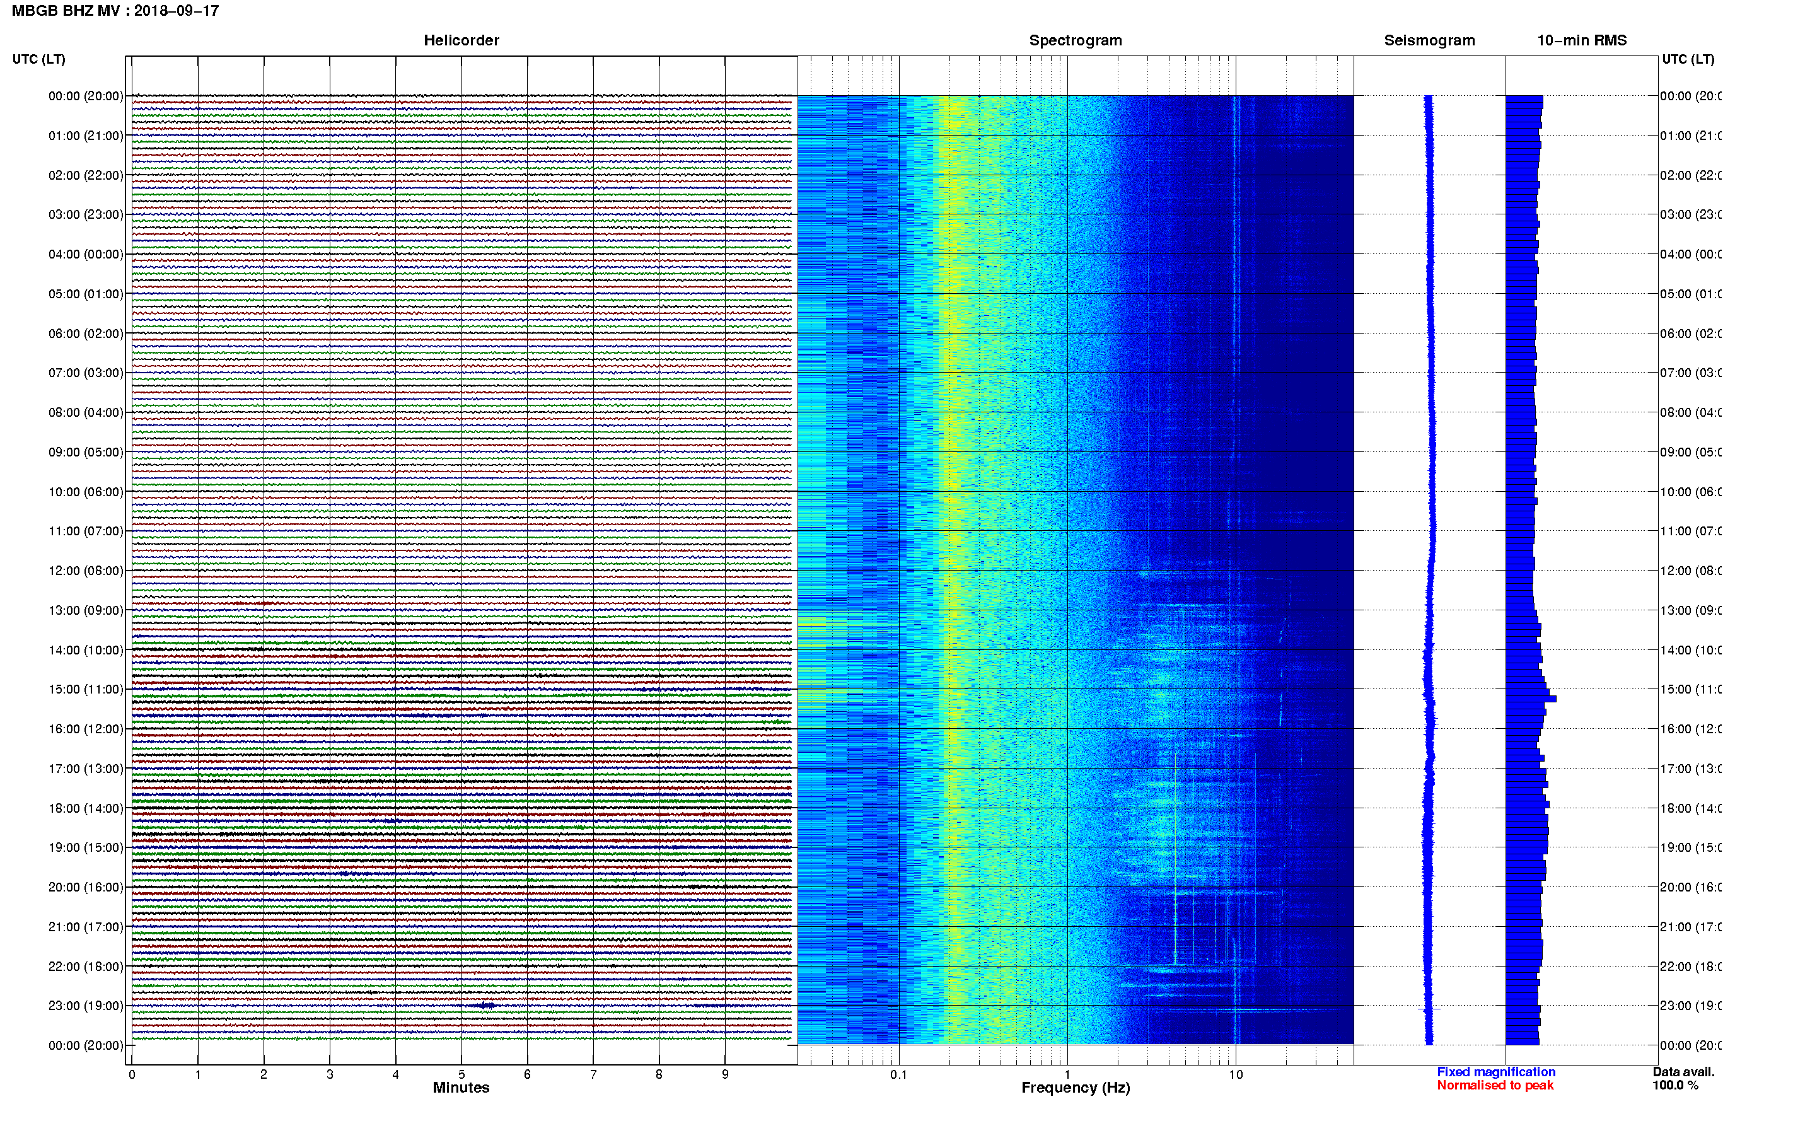Click the tallest RMS bar just after 15:00
Screen dimensions: 1793x1121
click(1531, 699)
